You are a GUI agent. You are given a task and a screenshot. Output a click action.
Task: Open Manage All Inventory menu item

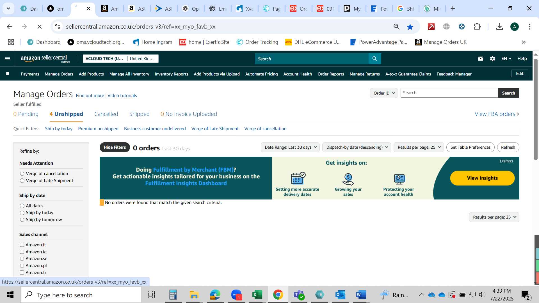(129, 74)
